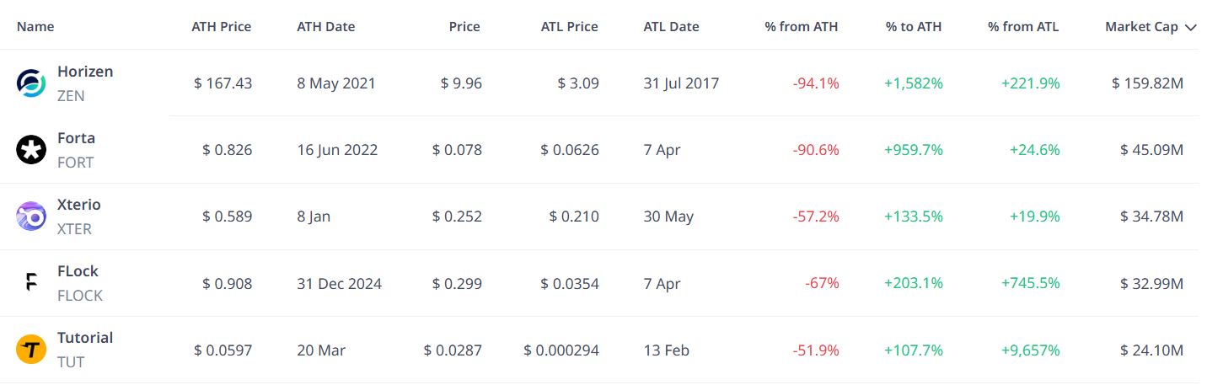
Task: Click the FLock coin logo icon
Action: click(x=31, y=283)
